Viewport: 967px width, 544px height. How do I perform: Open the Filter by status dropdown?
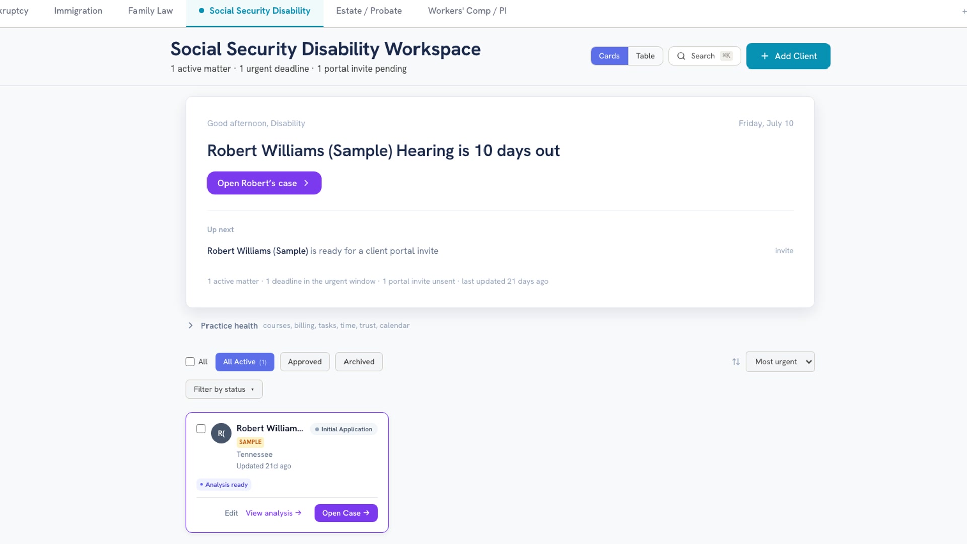pyautogui.click(x=224, y=389)
